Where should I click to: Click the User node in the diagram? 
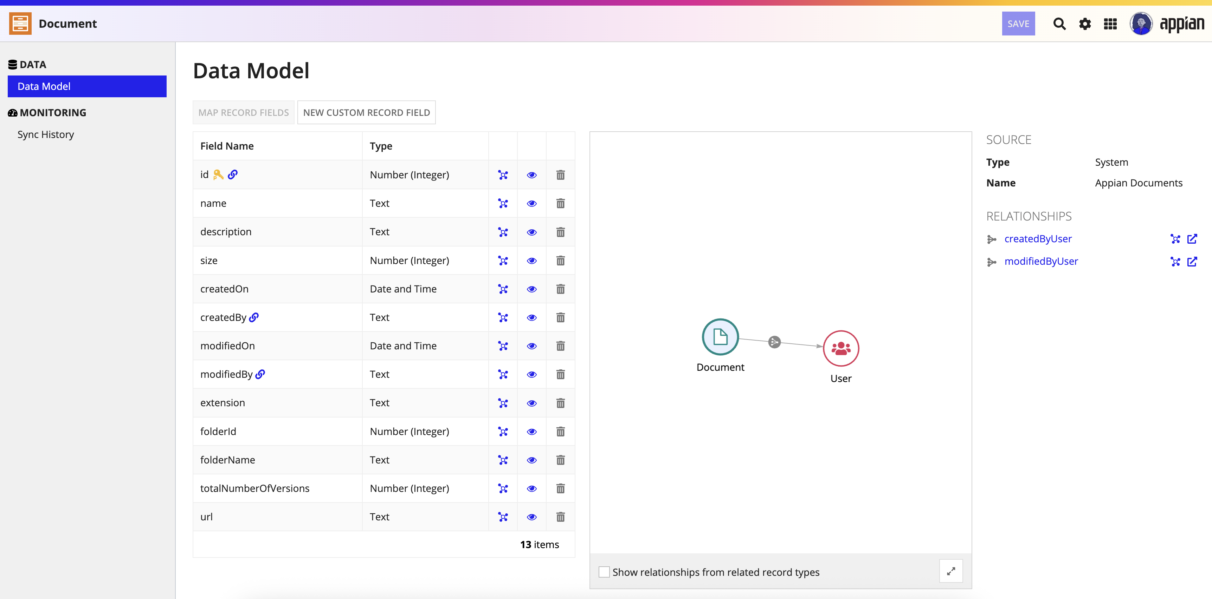tap(841, 348)
